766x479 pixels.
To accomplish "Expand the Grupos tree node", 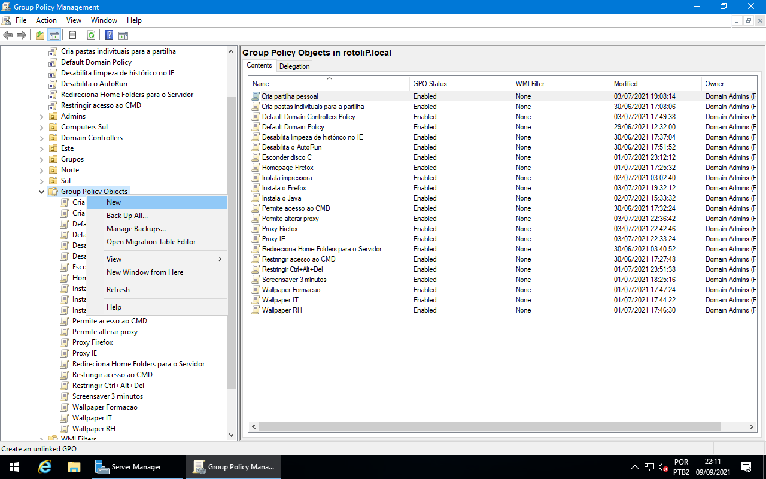I will (41, 159).
